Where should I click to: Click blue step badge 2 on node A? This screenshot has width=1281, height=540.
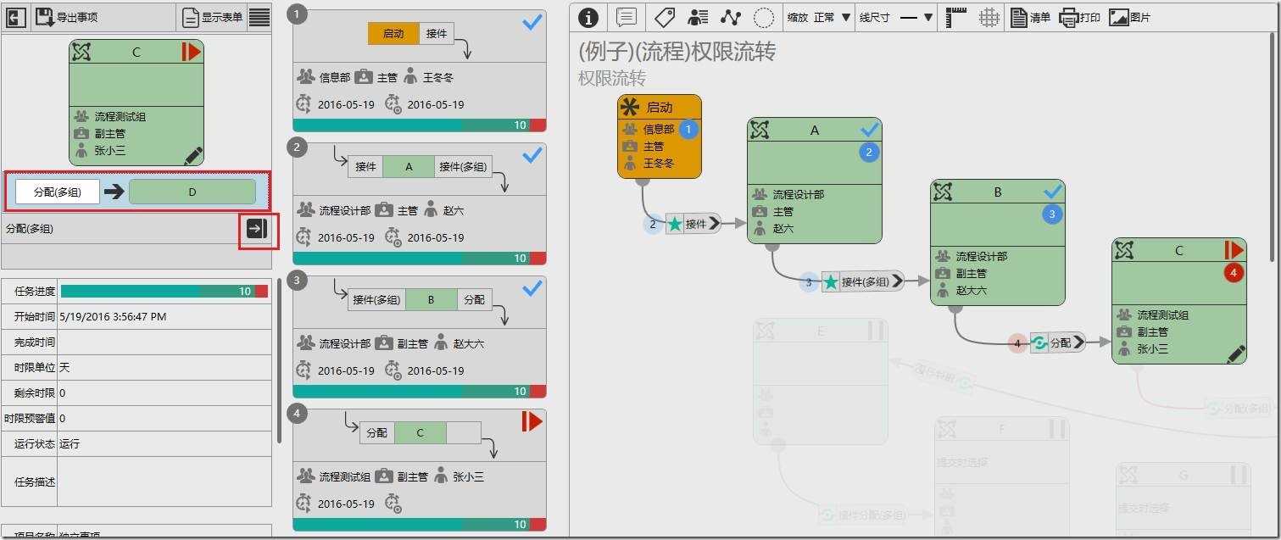[x=869, y=153]
